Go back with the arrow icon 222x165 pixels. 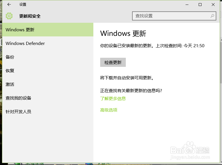click(9, 5)
